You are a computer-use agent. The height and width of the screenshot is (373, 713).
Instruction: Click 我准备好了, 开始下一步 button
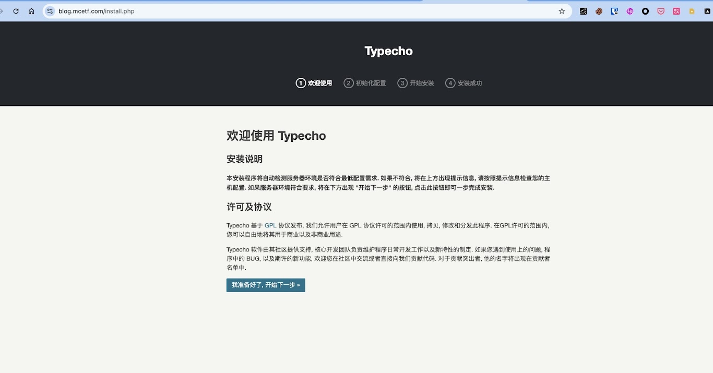pyautogui.click(x=266, y=285)
